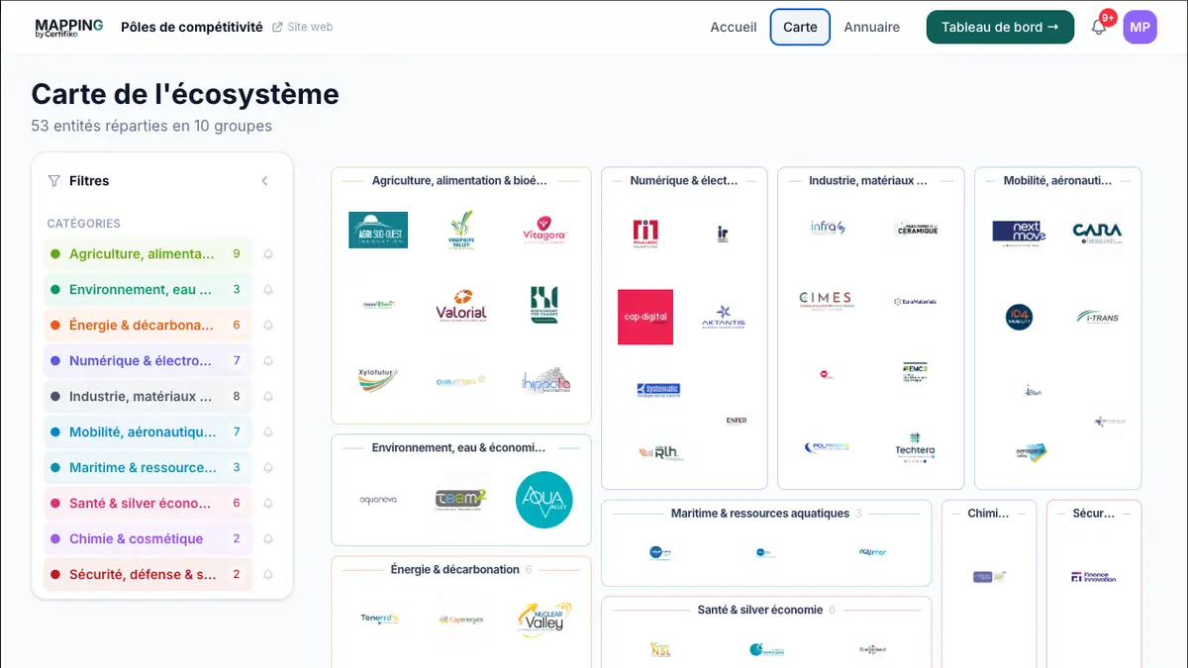1188x668 pixels.
Task: Select the Minalogic logo
Action: tap(645, 234)
